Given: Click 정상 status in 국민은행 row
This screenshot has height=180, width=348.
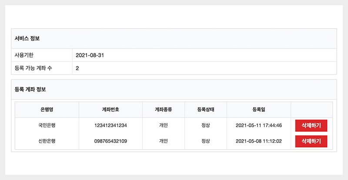Looking at the screenshot, I should [x=206, y=126].
